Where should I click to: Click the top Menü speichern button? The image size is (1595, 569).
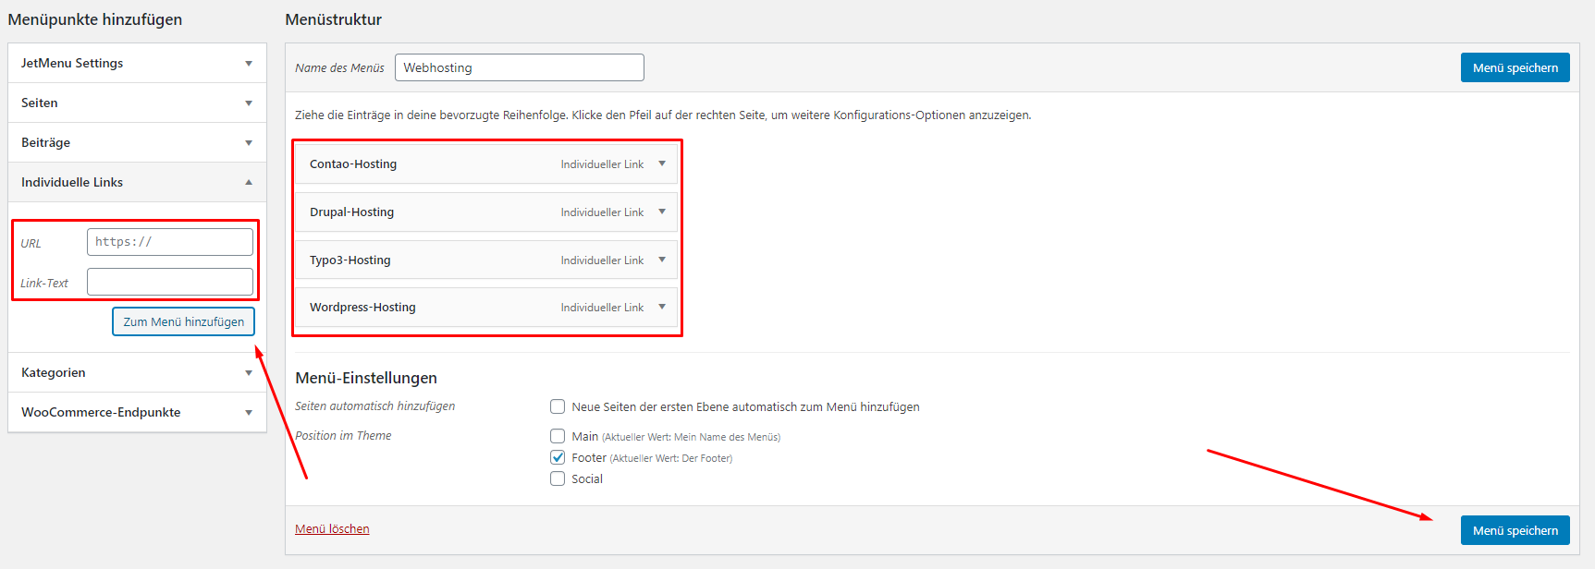[x=1515, y=67]
